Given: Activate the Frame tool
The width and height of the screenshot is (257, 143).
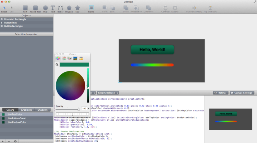Looking at the screenshot, I should click(91, 9).
